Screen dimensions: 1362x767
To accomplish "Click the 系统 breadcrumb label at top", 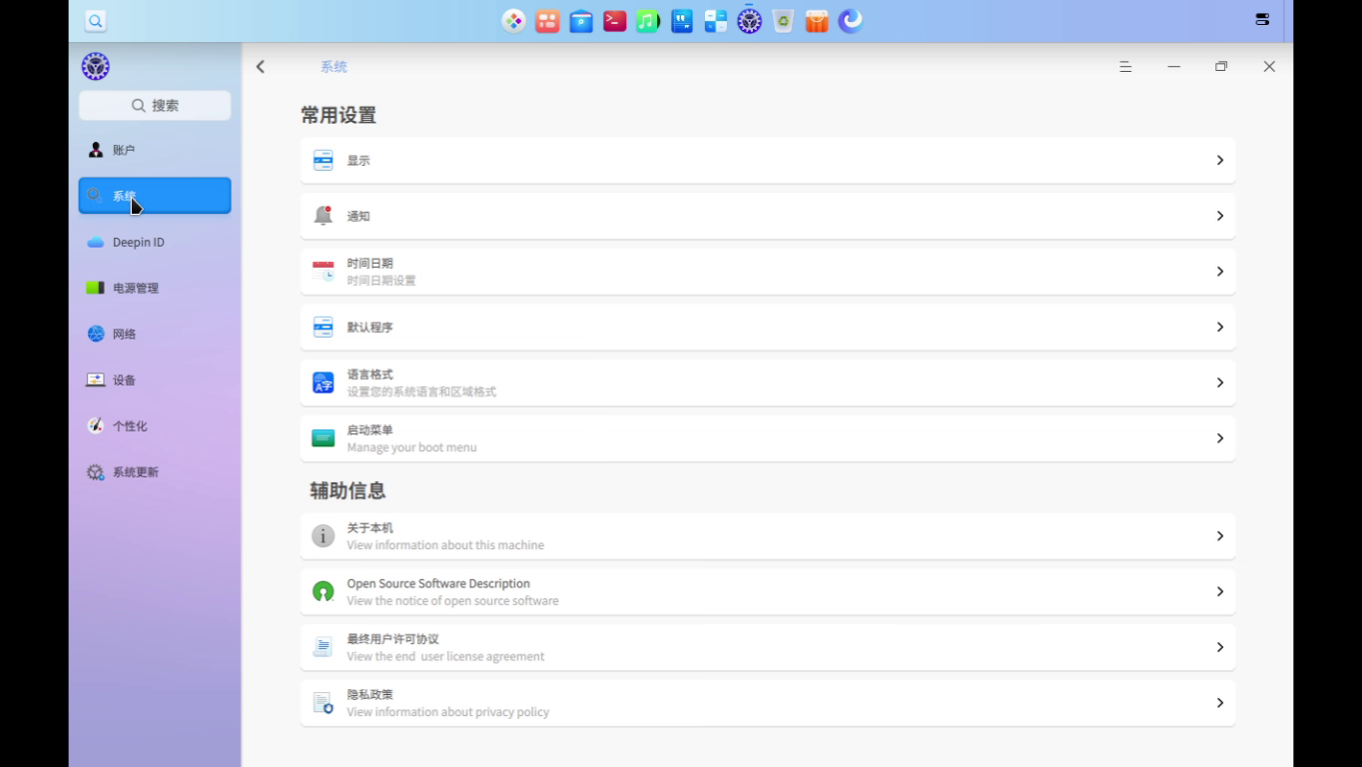I will (333, 66).
